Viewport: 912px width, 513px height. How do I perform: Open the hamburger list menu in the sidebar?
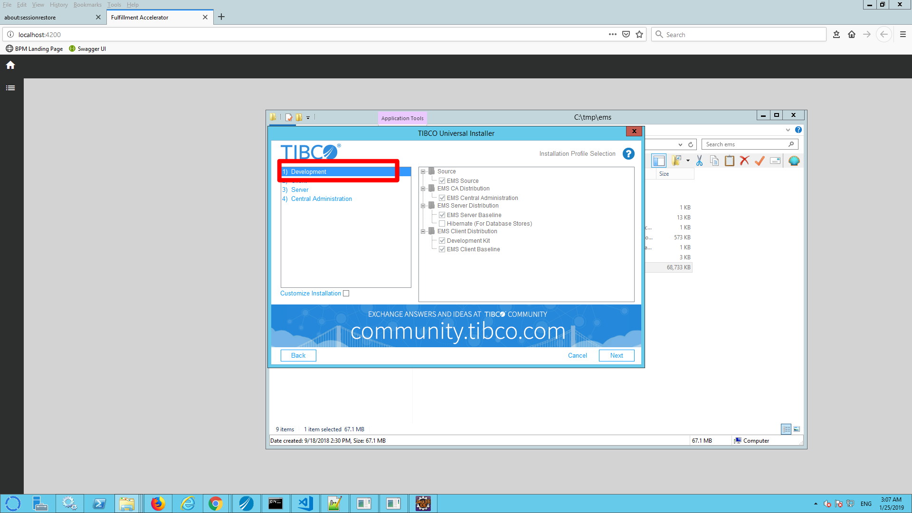[x=10, y=88]
